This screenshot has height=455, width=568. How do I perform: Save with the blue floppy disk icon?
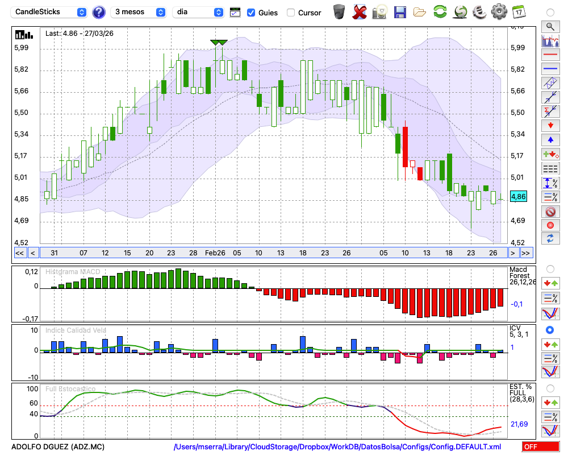400,12
